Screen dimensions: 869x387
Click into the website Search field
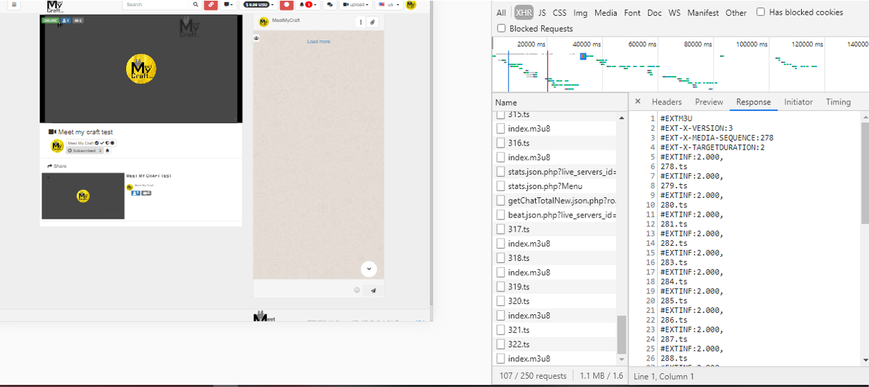coord(157,4)
